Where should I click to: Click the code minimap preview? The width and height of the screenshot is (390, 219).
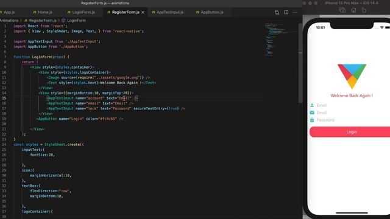point(281,40)
